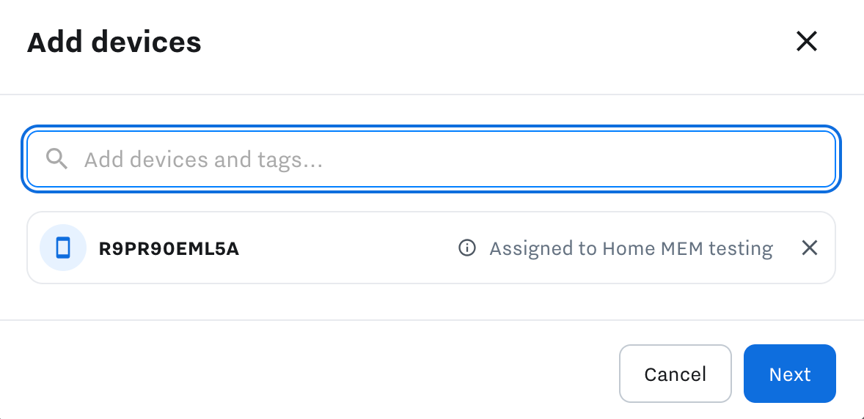This screenshot has width=864, height=419.
Task: Click empty space in the R9PR90EML5A row
Action: click(345, 248)
